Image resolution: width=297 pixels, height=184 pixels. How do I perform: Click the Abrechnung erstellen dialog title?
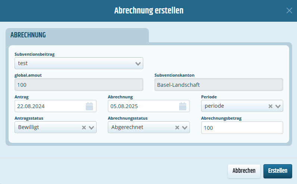coord(149,10)
